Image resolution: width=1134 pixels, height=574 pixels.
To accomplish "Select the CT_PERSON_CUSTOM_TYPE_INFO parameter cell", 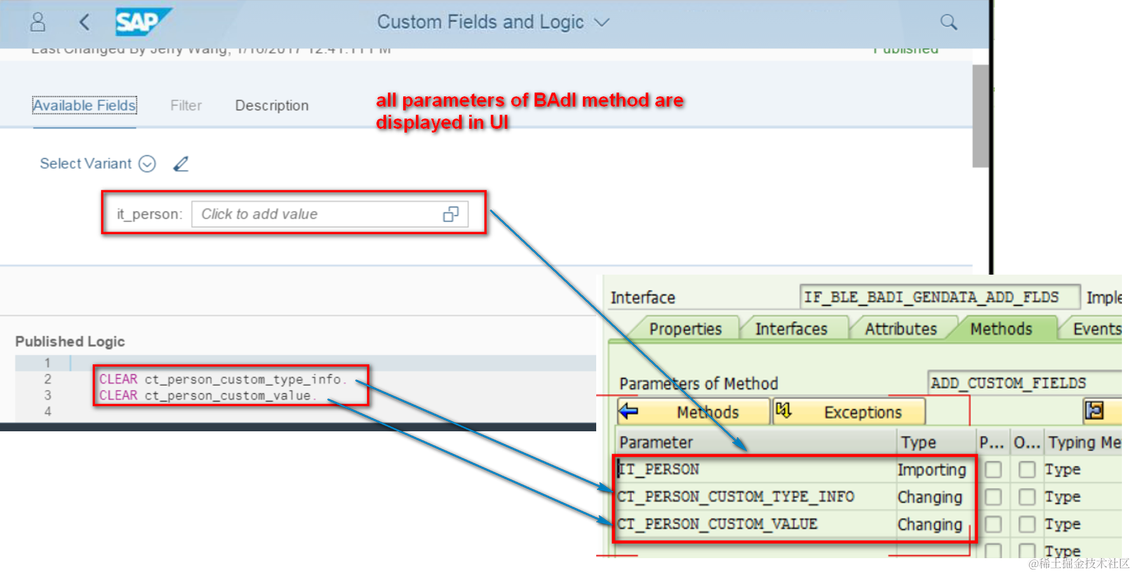I will [x=756, y=497].
